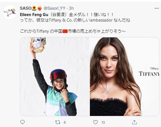The height and width of the screenshot is (127, 161).
Task: Click the red heart emoji after the sunflower
Action: coord(39,8)
